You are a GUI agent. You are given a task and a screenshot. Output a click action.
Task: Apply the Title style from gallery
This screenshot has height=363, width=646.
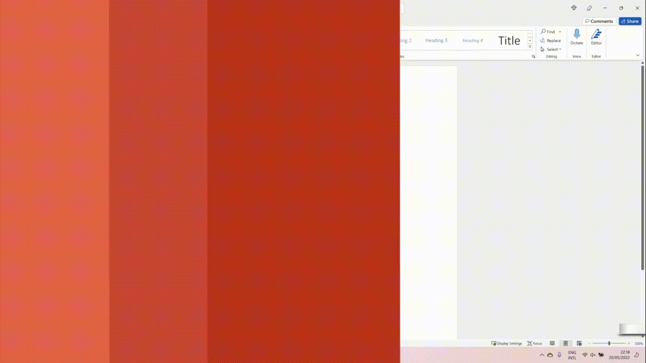click(x=509, y=41)
